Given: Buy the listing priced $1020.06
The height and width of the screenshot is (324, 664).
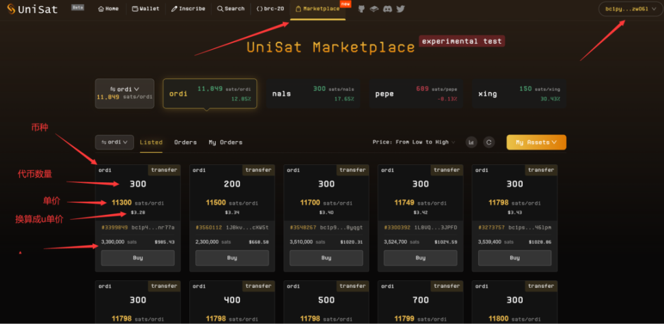Looking at the screenshot, I should [515, 258].
